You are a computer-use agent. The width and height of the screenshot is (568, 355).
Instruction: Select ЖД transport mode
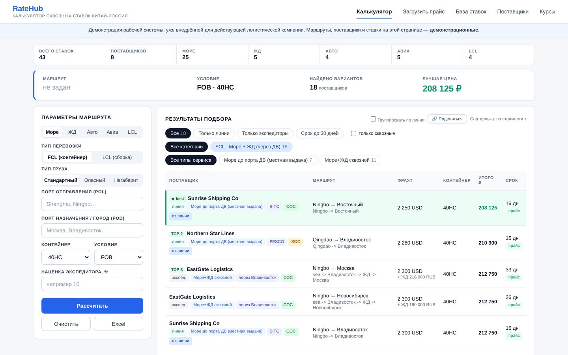click(x=72, y=132)
